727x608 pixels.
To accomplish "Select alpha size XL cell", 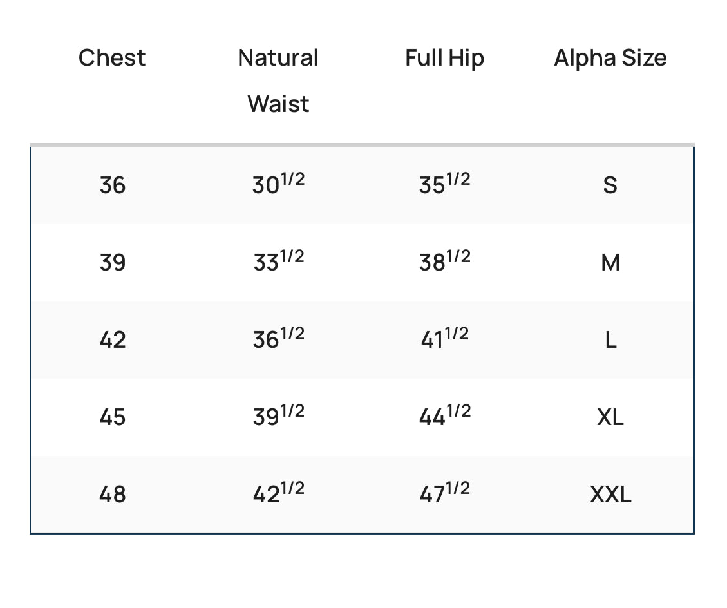I will (x=610, y=417).
